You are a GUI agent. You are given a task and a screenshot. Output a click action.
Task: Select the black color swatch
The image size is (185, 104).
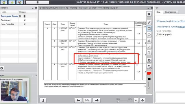click(x=149, y=79)
